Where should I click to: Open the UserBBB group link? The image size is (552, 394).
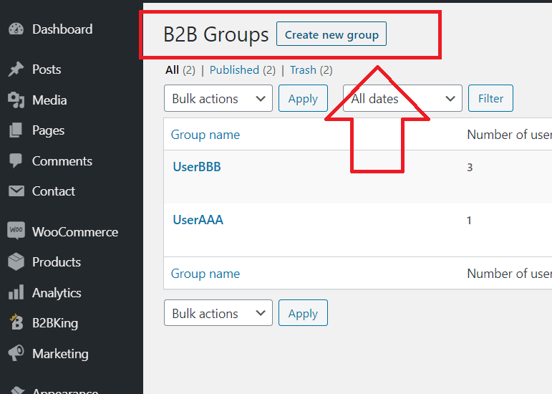click(x=197, y=166)
